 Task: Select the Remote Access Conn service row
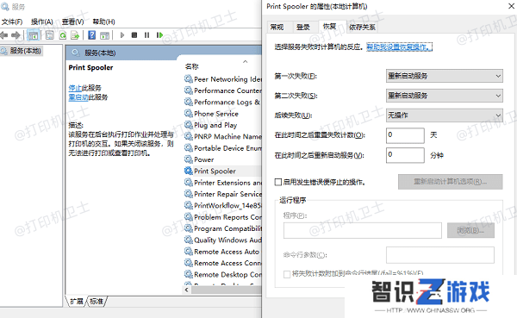pyautogui.click(x=222, y=263)
